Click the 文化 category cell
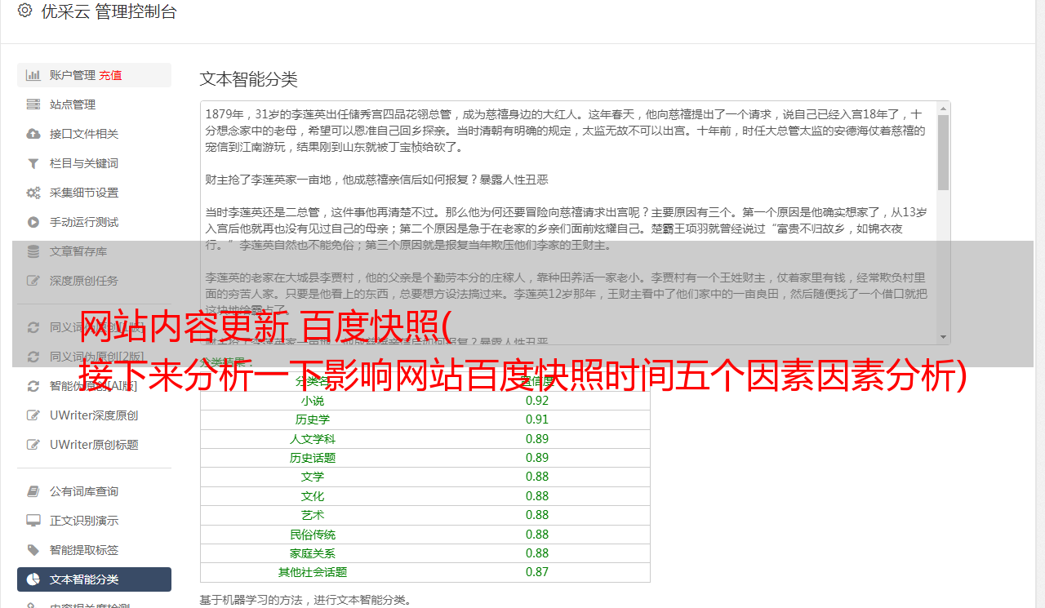1045x608 pixels. click(x=313, y=496)
